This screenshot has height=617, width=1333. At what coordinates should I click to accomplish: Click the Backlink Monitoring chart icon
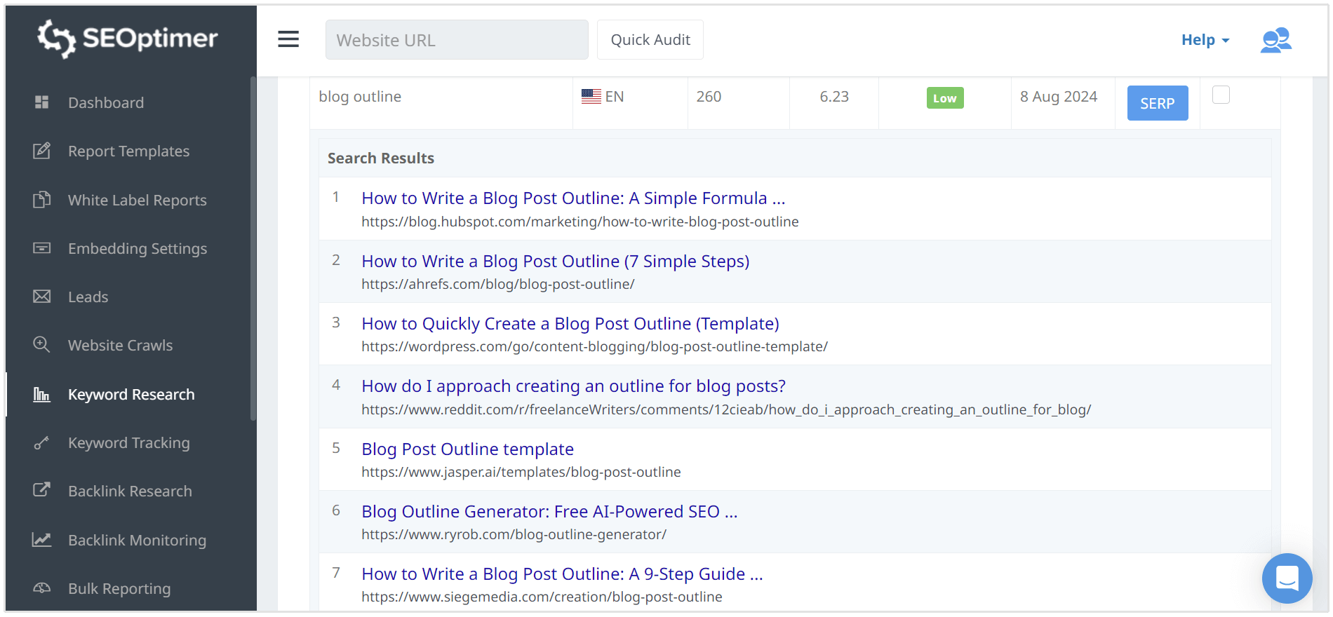pyautogui.click(x=42, y=540)
